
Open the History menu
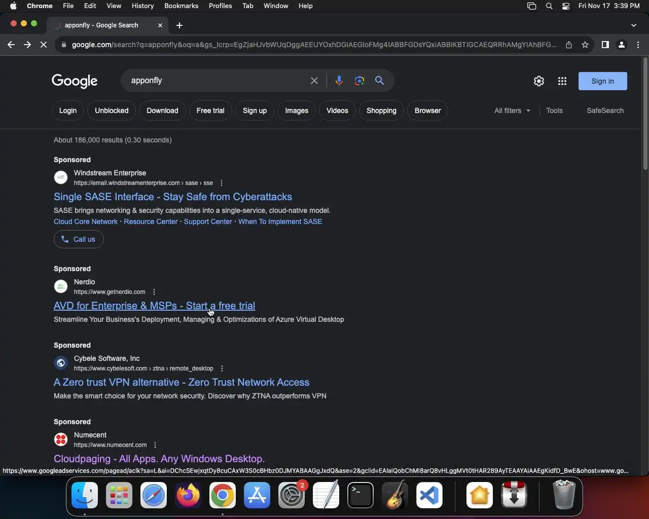[142, 6]
